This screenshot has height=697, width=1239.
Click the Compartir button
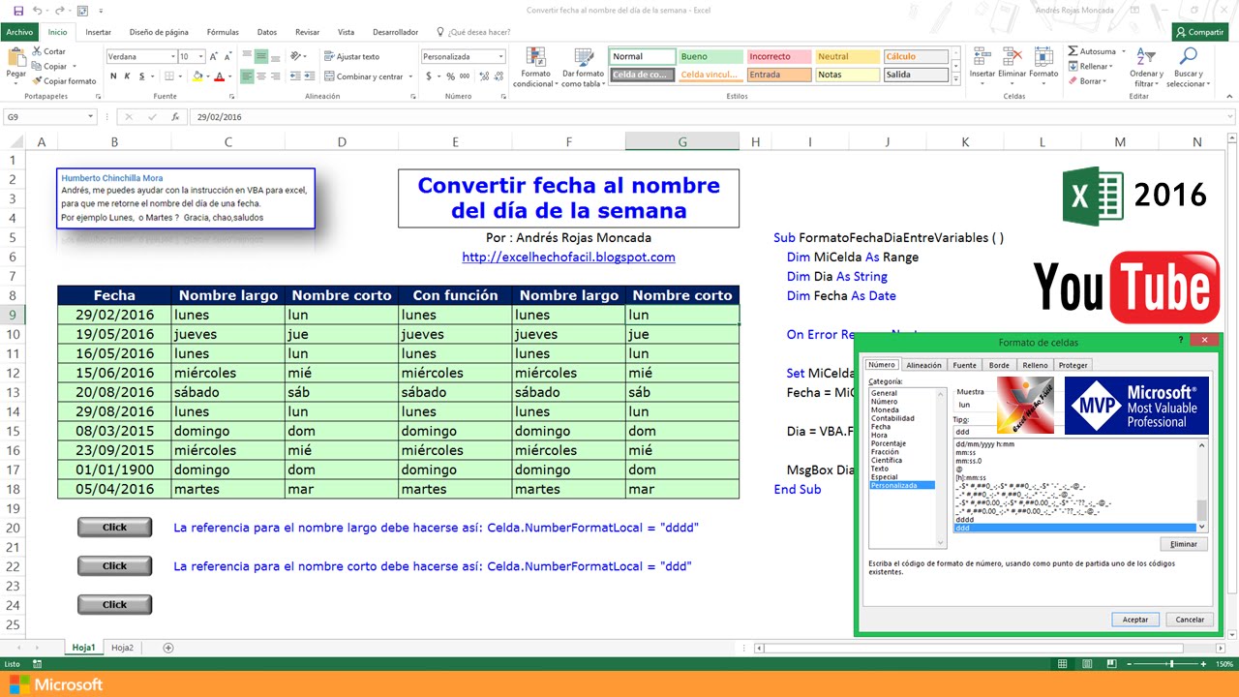[1199, 32]
